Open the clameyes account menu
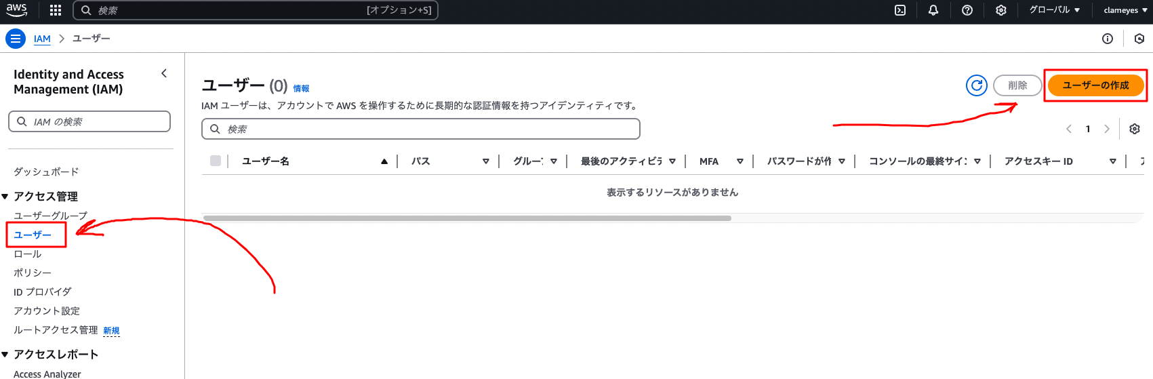The image size is (1153, 379). point(1125,10)
